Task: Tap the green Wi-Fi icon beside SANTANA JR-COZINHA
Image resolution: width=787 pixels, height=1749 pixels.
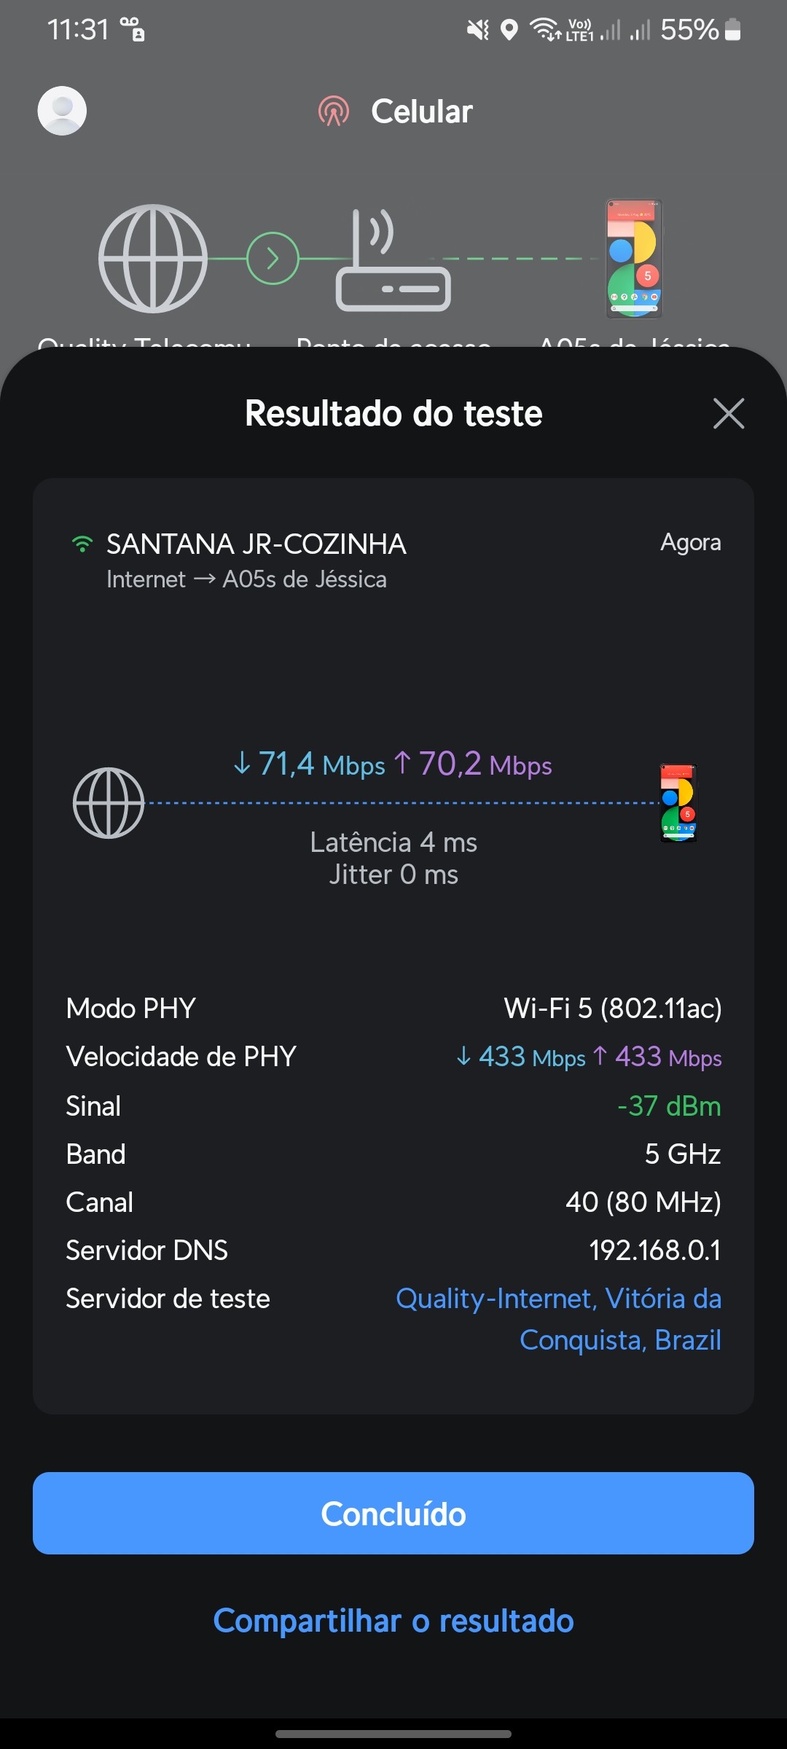Action: [x=82, y=544]
